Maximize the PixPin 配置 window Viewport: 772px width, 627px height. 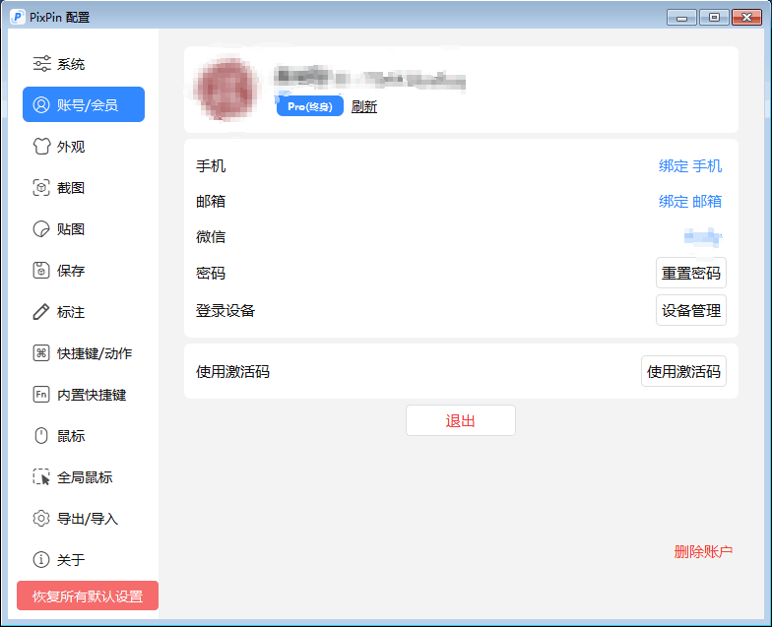pyautogui.click(x=714, y=18)
